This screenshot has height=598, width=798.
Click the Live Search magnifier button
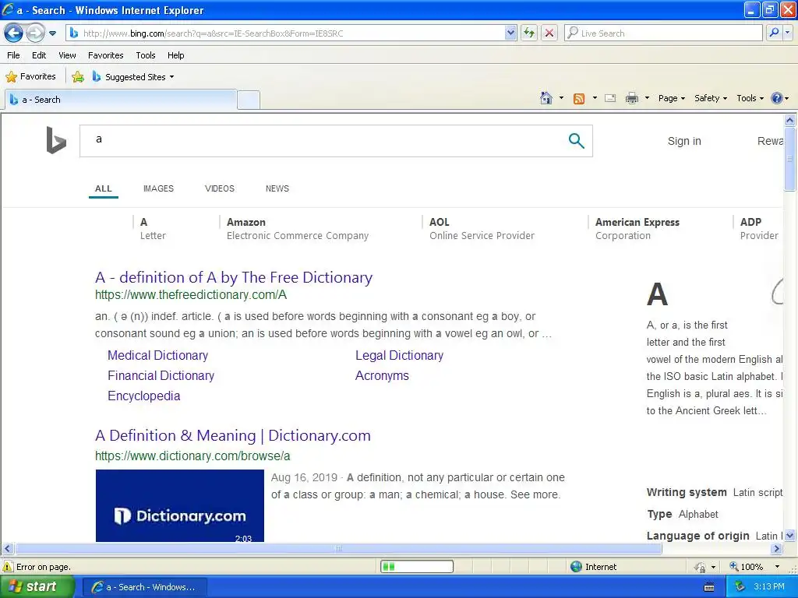tap(774, 33)
